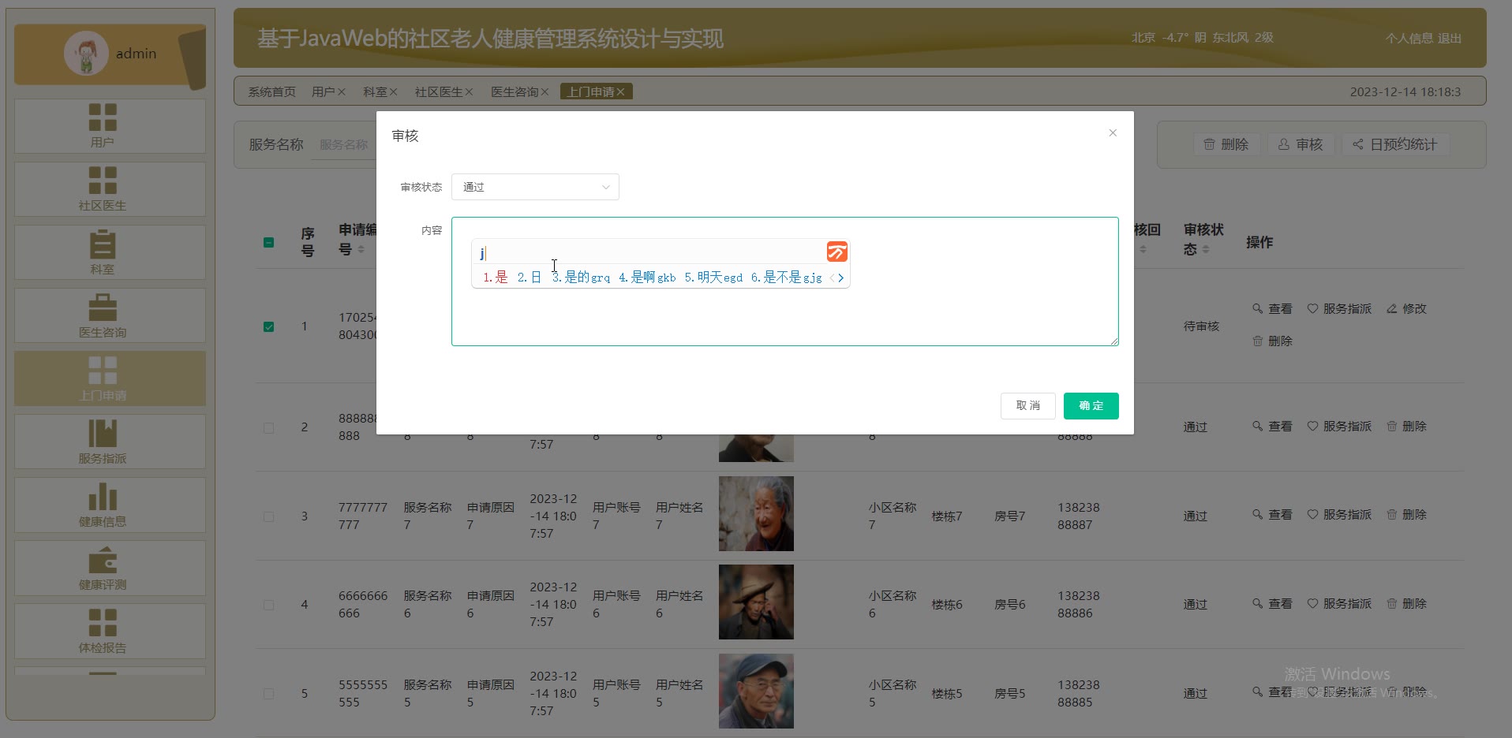
Task: Open the 上门申请 sidebar module
Action: [x=110, y=378]
